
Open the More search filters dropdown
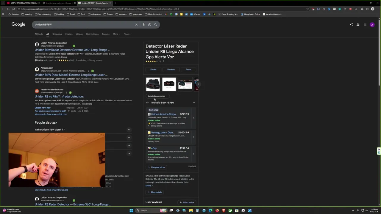pos(116,34)
